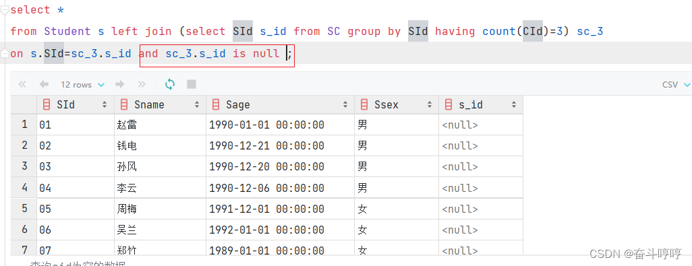Click cell with name 周梅
This screenshot has width=692, height=266.
coord(161,209)
